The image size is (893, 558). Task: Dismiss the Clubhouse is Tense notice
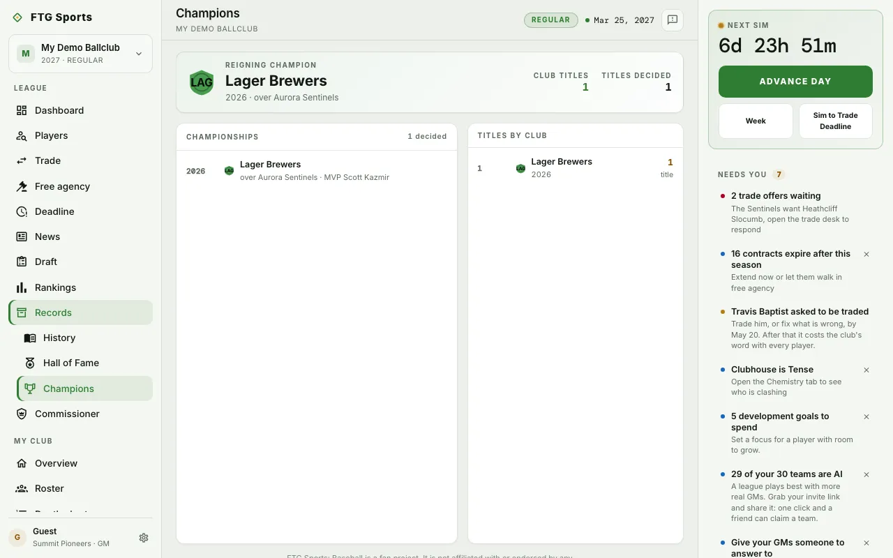tap(866, 370)
